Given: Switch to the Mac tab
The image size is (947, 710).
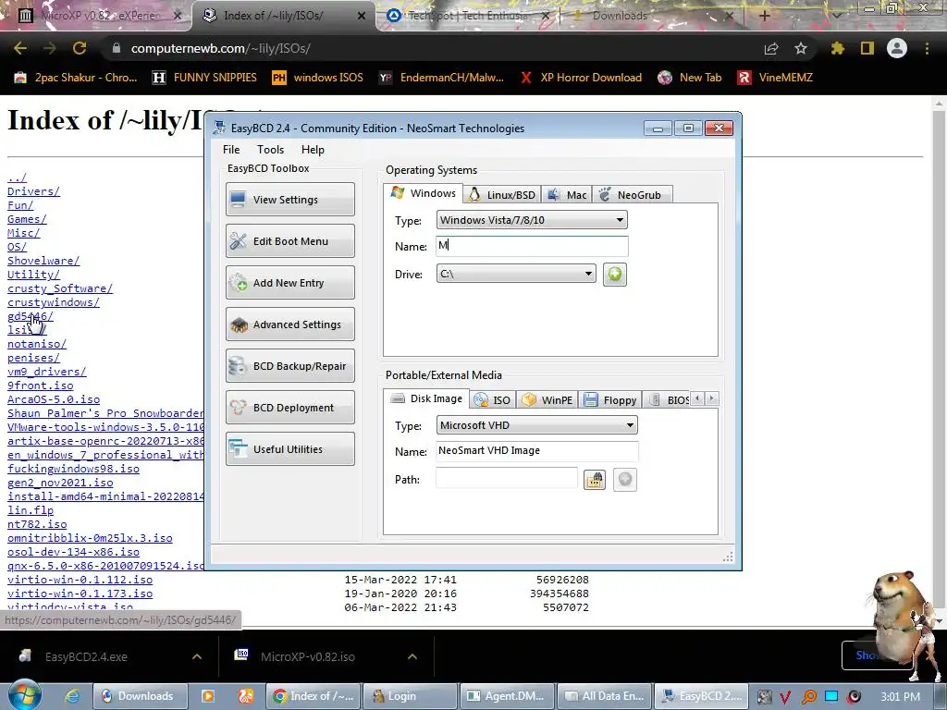Looking at the screenshot, I should (x=567, y=195).
